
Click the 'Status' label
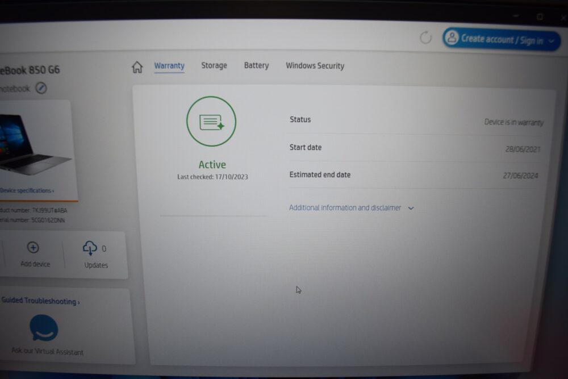click(300, 119)
